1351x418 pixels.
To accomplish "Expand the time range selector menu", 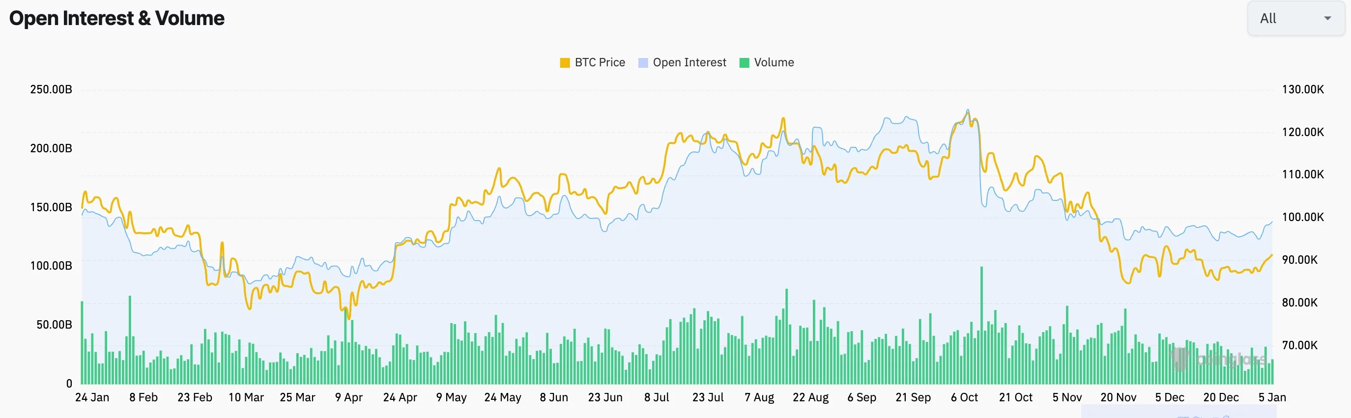I will 1294,18.
